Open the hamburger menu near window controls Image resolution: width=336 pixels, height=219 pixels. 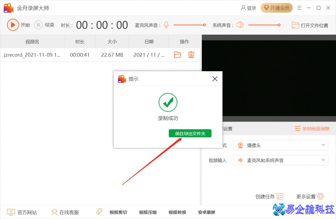(299, 7)
